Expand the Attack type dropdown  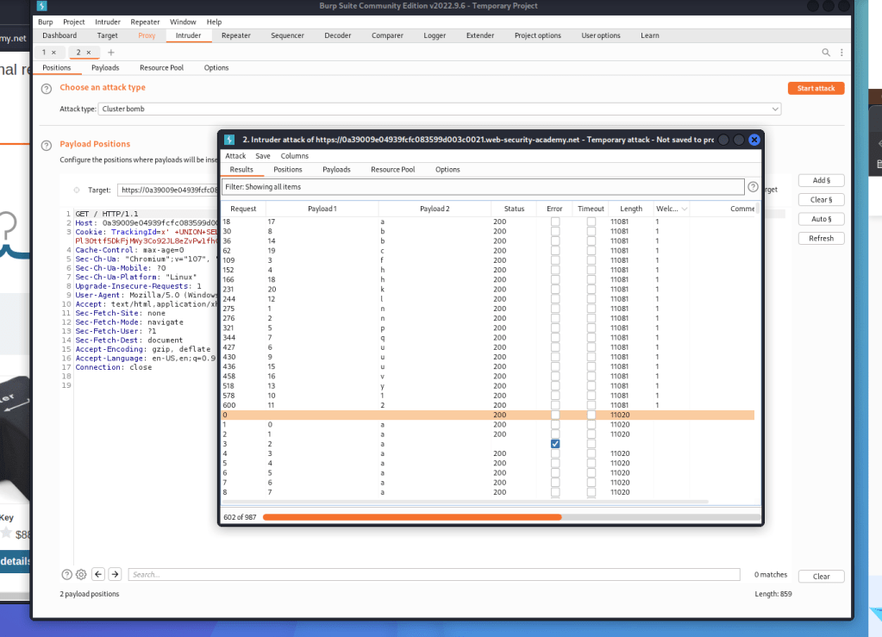point(775,109)
